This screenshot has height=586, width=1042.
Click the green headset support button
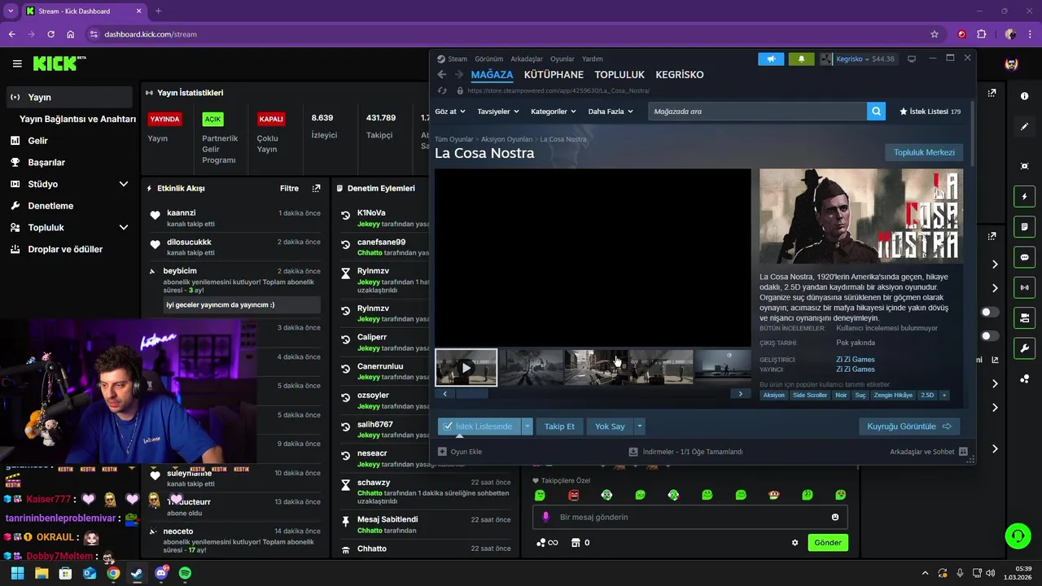[x=1018, y=536]
